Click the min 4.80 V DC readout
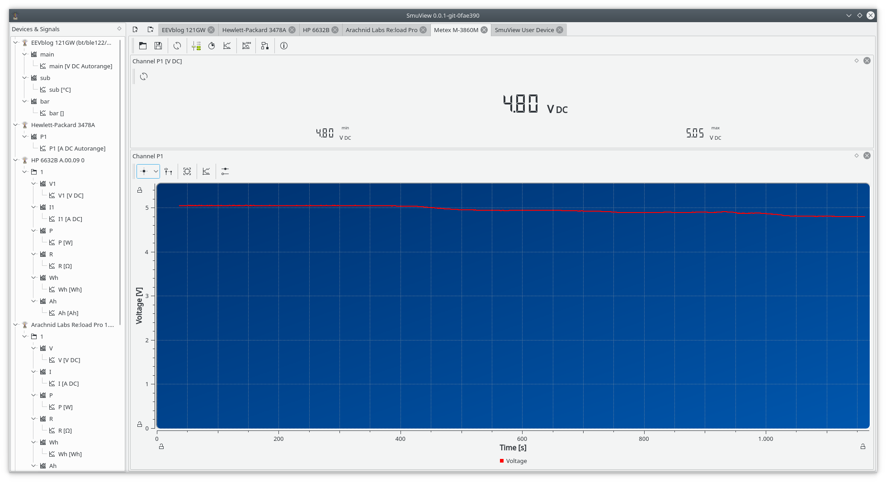 (334, 133)
